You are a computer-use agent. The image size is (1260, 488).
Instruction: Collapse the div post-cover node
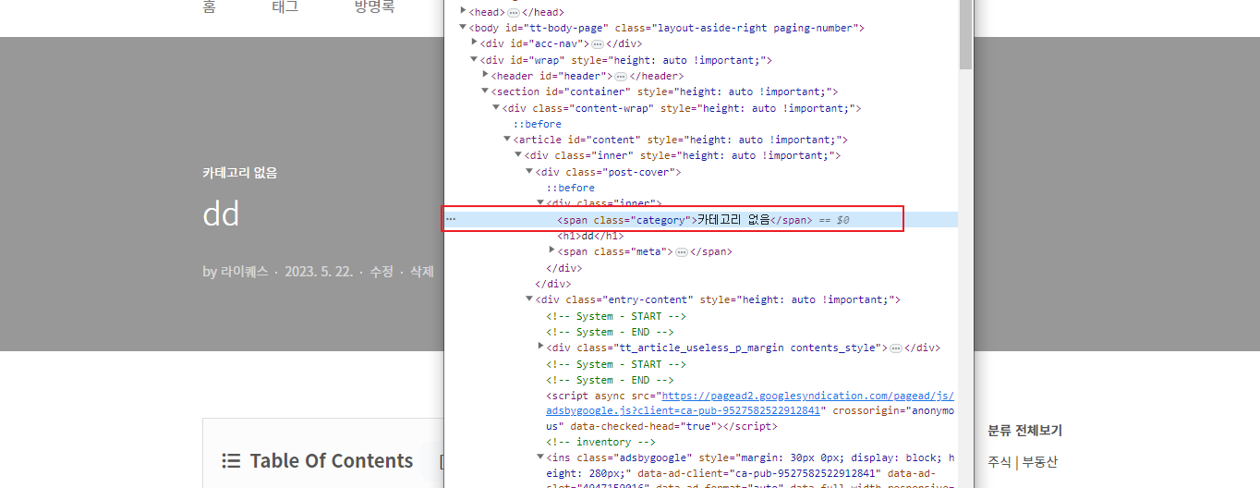click(530, 172)
